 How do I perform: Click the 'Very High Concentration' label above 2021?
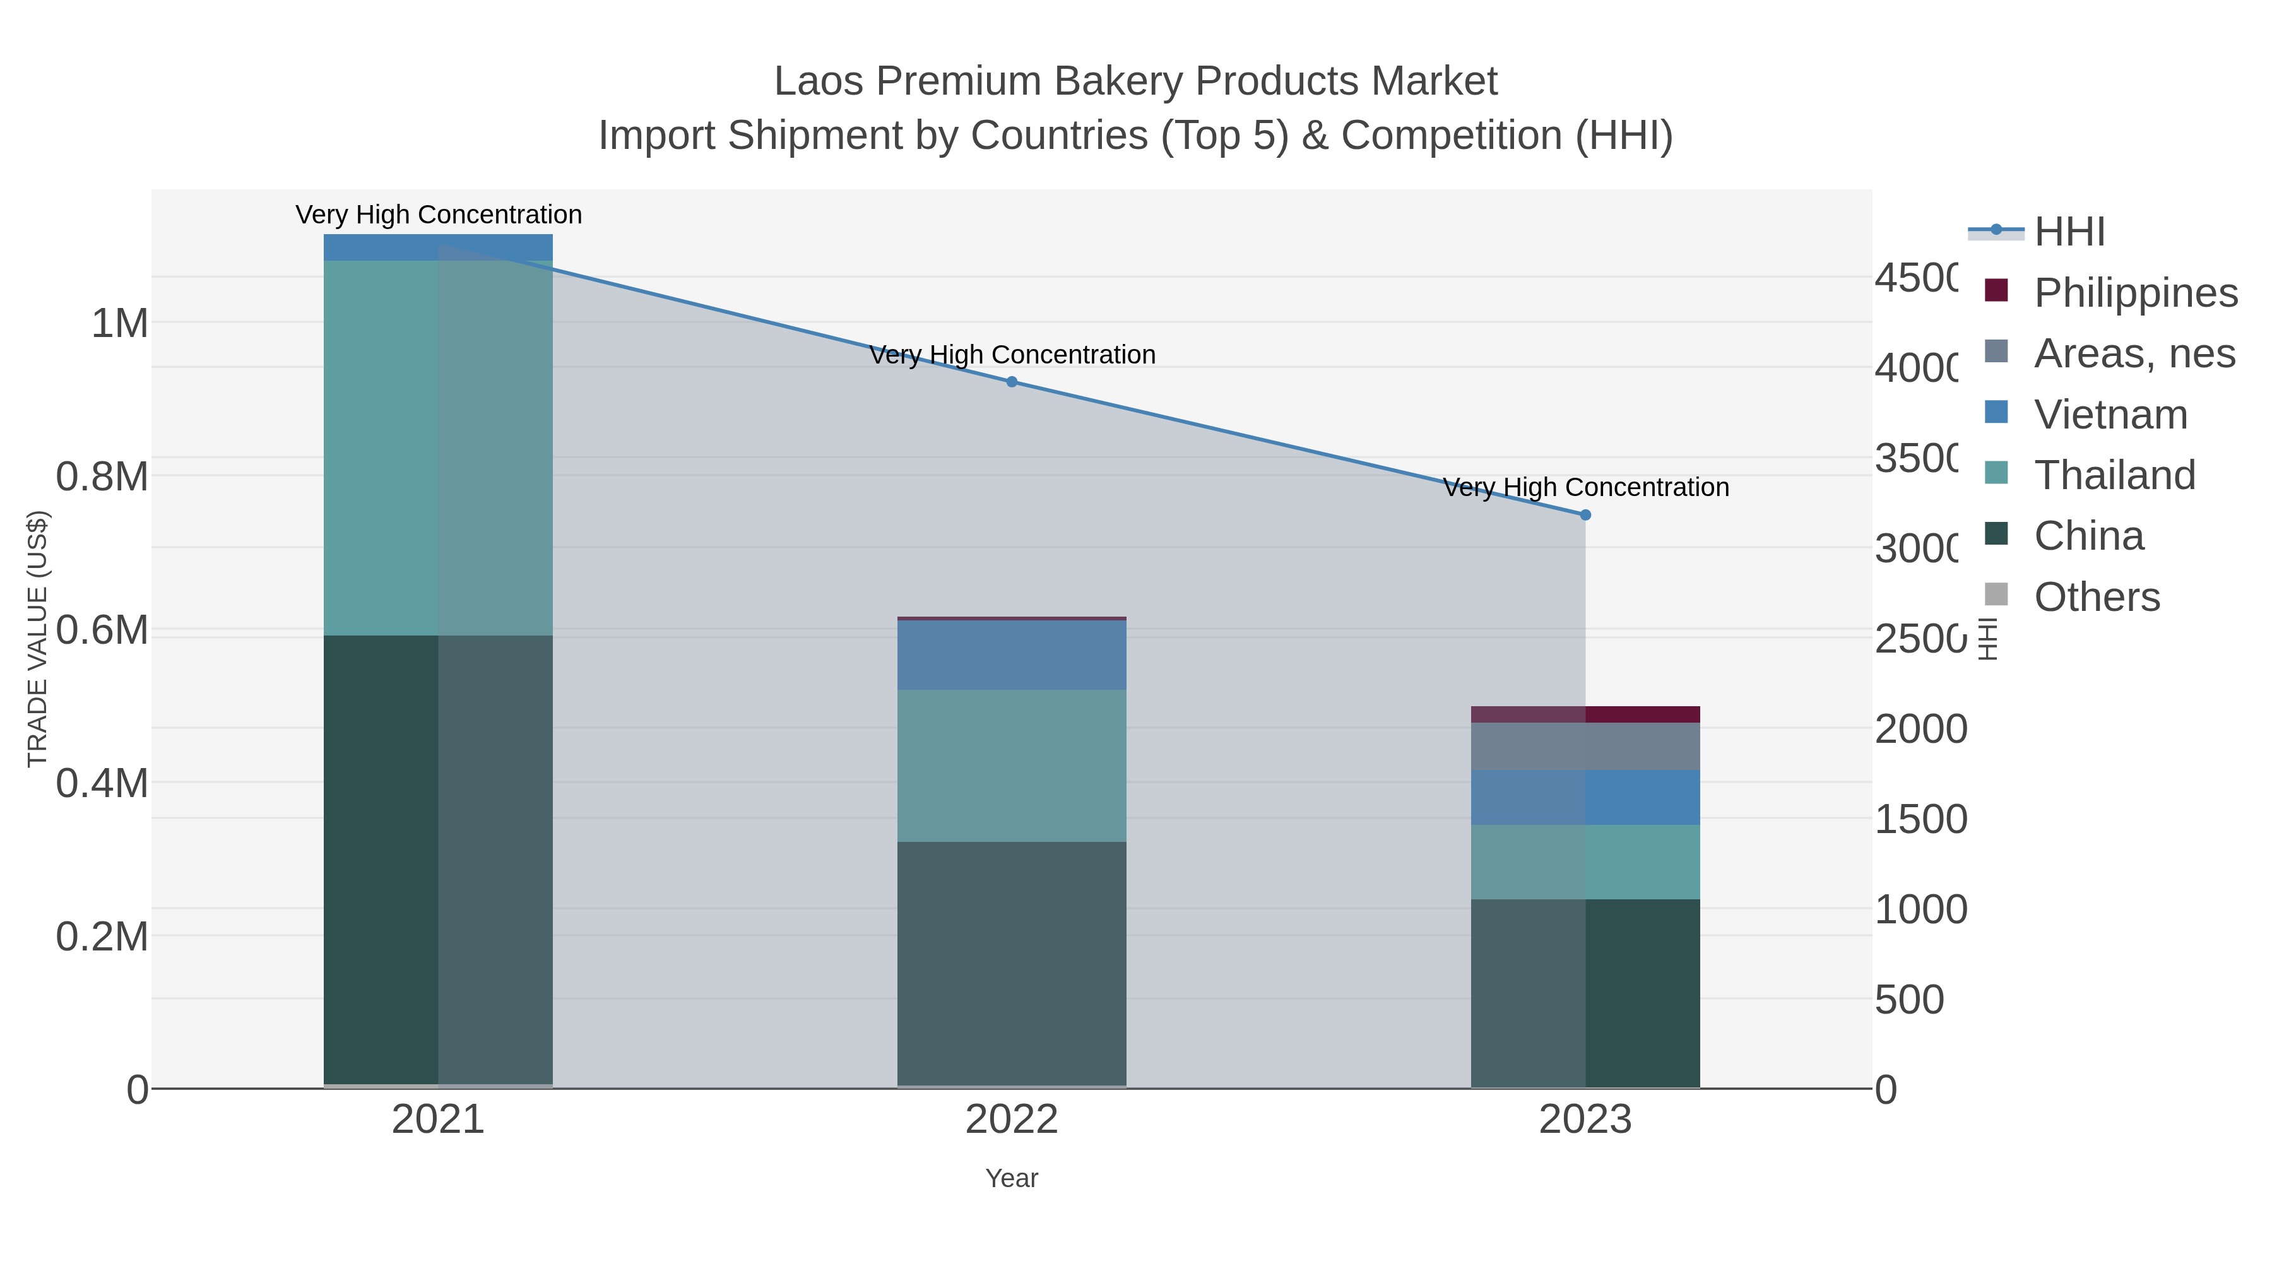click(439, 215)
